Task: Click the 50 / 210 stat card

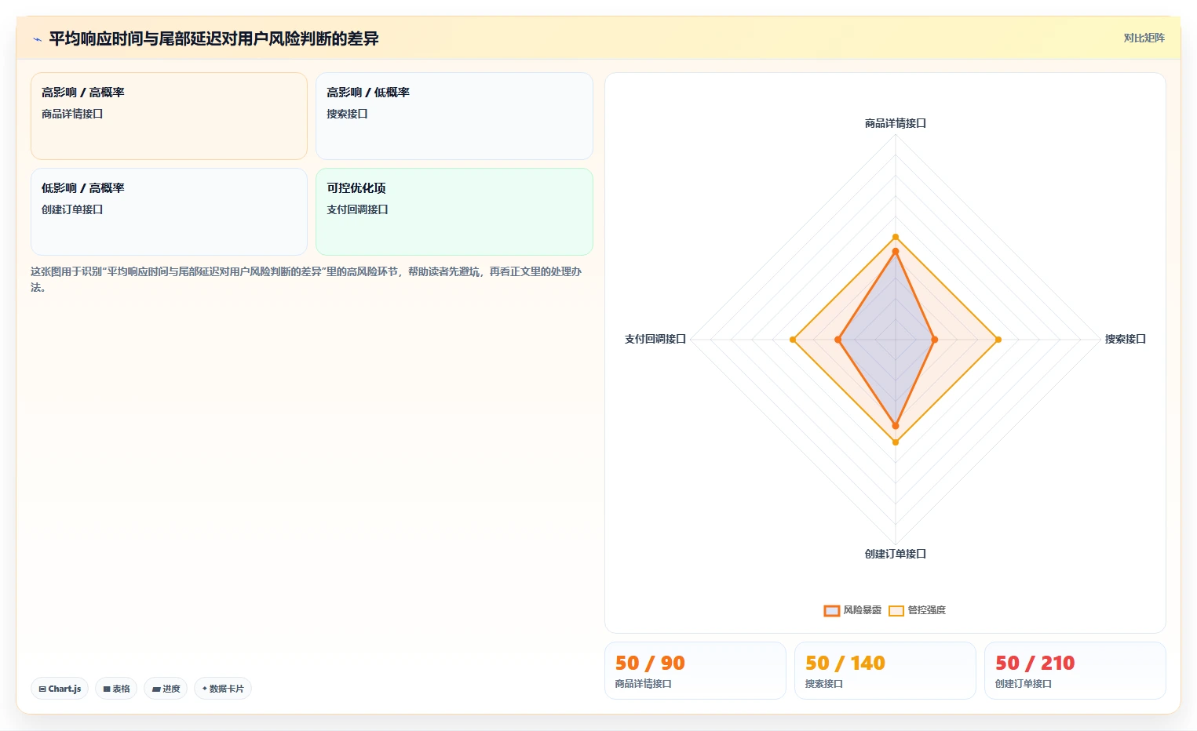Action: tap(1075, 671)
